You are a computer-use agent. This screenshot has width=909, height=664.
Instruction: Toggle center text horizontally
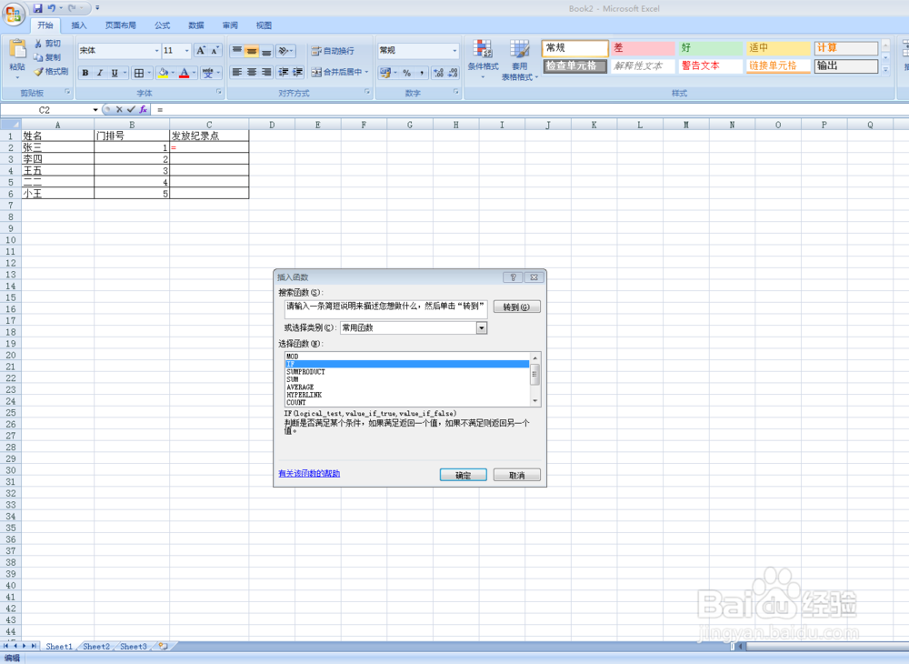[252, 72]
